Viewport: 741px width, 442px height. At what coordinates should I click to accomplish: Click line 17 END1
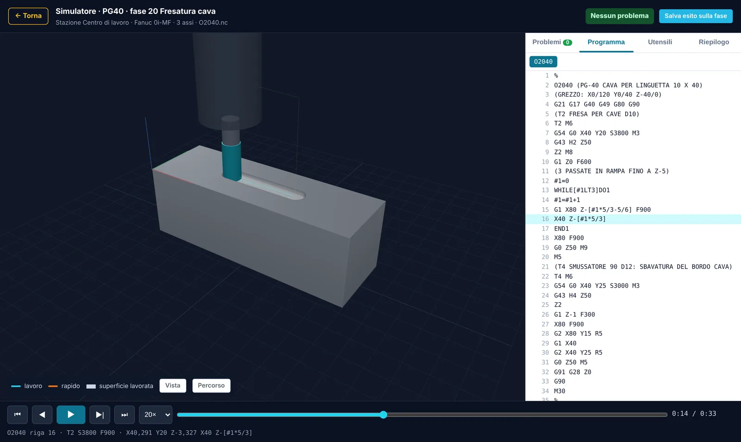633,229
